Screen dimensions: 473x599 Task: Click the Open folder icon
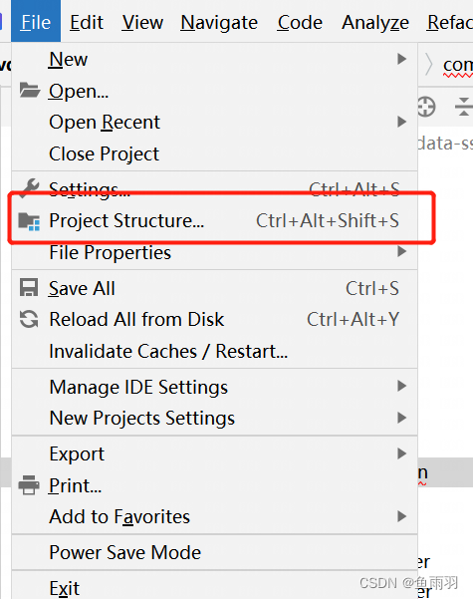(x=30, y=90)
